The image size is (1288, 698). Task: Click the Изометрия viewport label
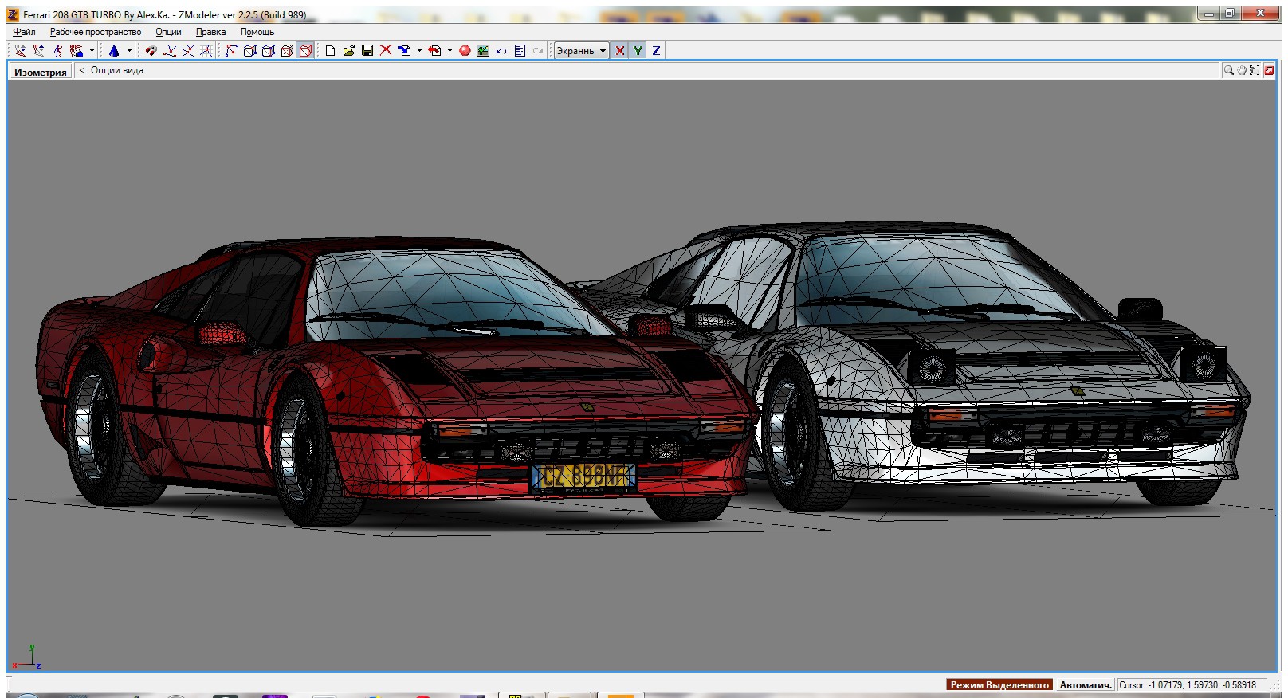[41, 72]
